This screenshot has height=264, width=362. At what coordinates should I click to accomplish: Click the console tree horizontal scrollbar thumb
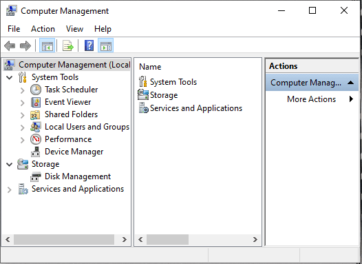tap(64, 239)
